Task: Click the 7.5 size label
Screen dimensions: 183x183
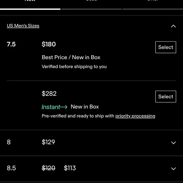Action: [x=11, y=44]
